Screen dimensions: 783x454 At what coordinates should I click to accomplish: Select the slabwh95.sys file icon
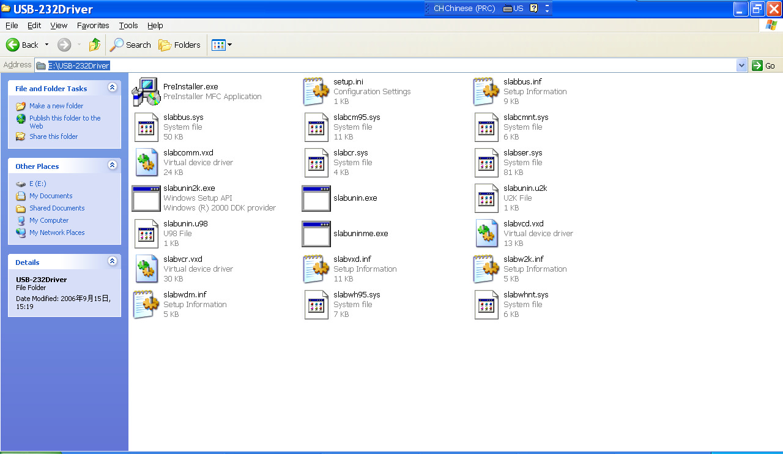(x=316, y=305)
